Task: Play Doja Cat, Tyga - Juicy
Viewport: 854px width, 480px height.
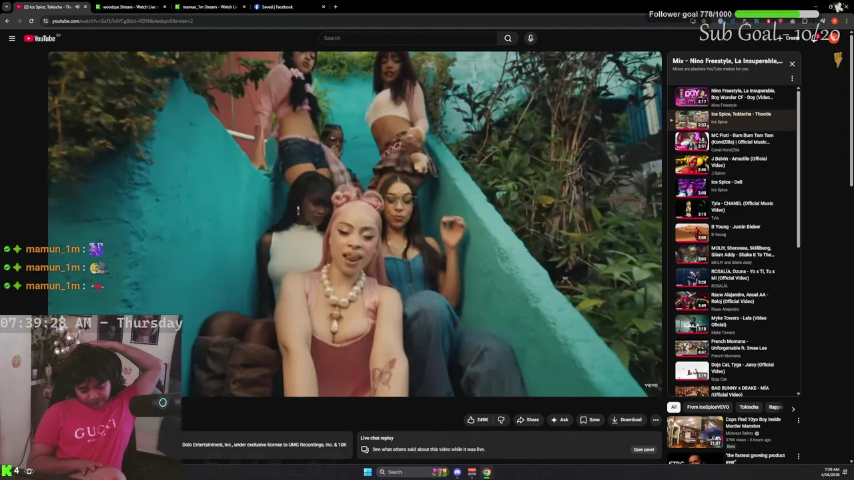Action: click(733, 371)
